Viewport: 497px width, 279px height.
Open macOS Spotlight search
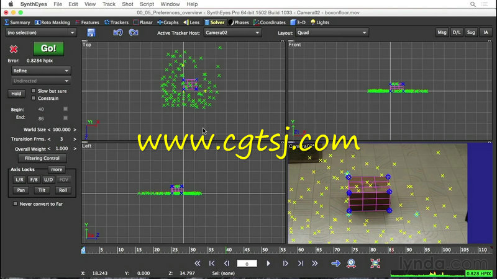click(473, 4)
